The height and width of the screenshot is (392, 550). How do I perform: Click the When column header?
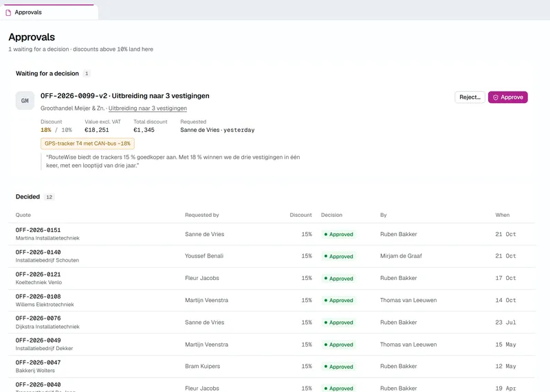point(503,215)
